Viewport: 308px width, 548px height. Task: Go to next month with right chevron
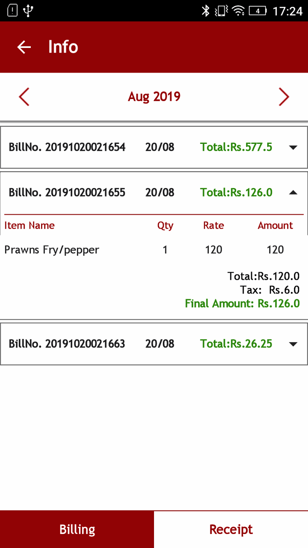click(x=284, y=97)
